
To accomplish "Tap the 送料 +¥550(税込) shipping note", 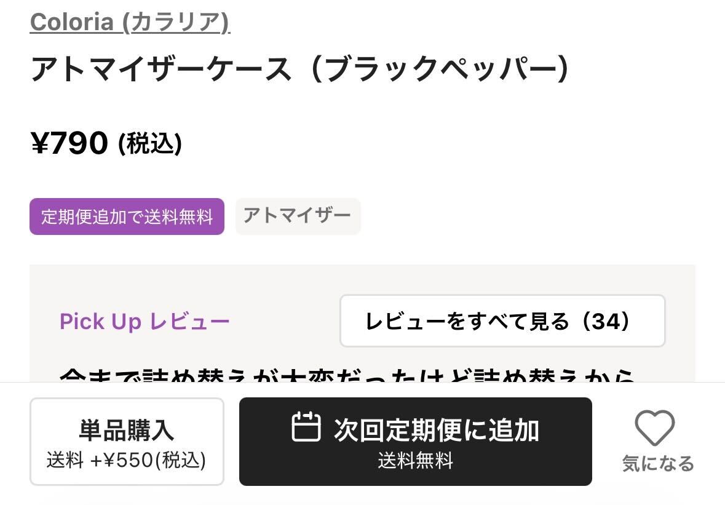I will 127,461.
